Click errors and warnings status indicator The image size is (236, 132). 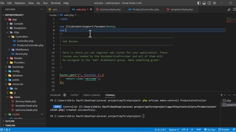pyautogui.click(x=6, y=129)
